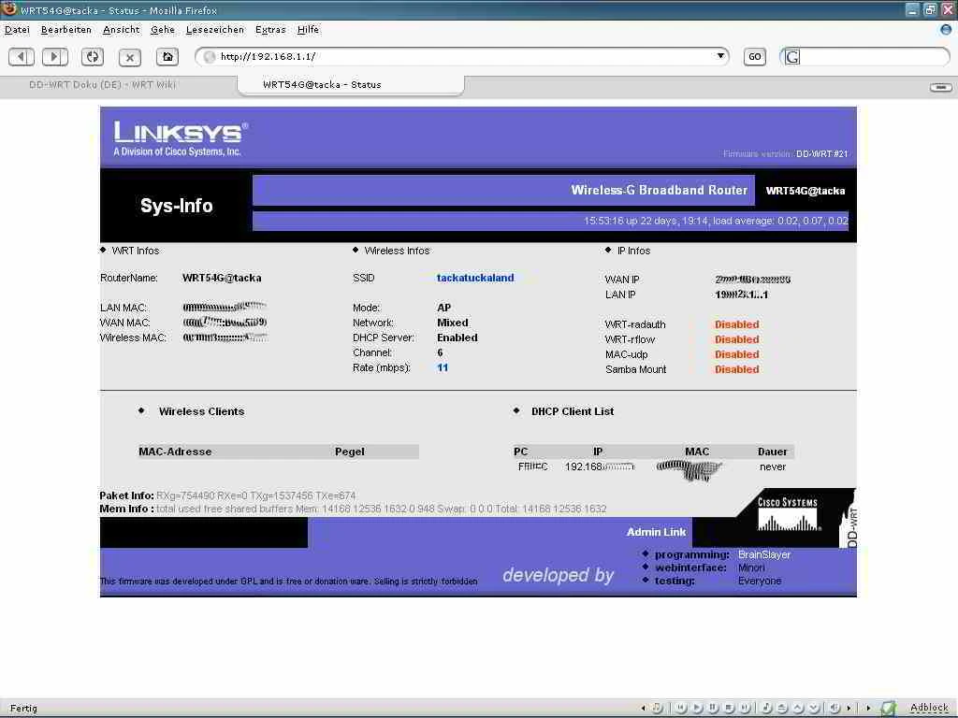Go to the browser home page
958x718 pixels.
[167, 56]
